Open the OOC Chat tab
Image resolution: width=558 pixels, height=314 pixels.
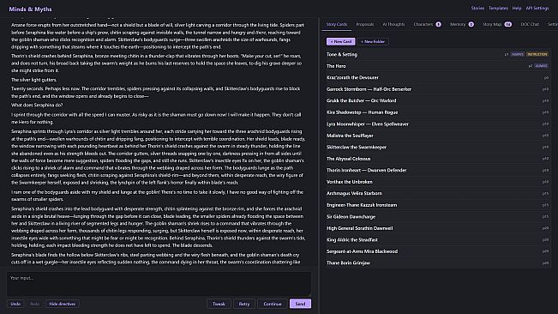click(530, 24)
